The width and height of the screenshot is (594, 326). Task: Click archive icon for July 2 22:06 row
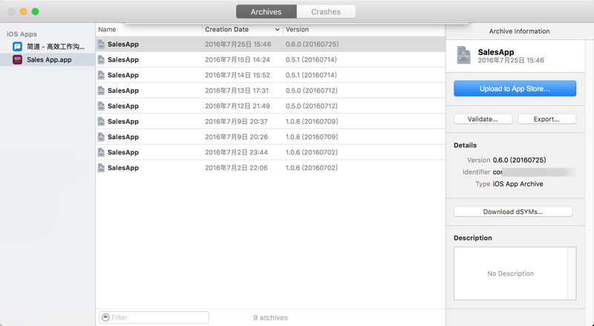pos(101,168)
